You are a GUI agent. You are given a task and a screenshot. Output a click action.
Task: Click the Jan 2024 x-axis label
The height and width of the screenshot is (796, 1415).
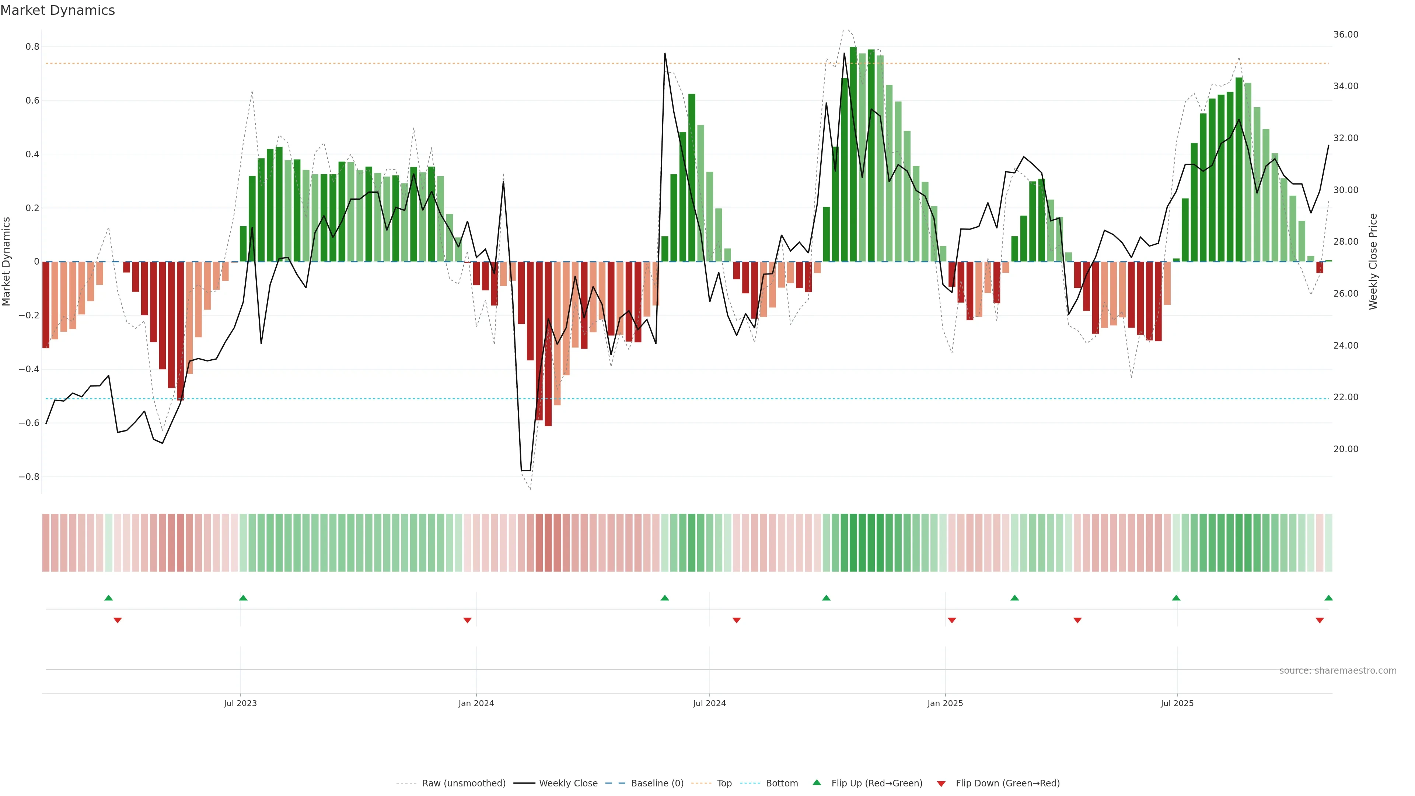point(476,703)
